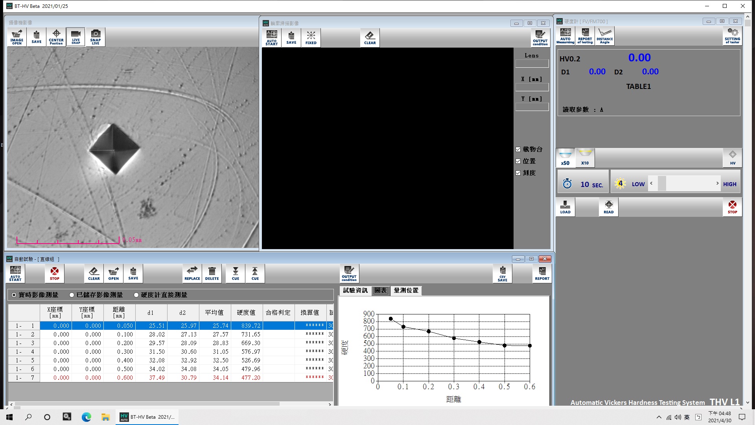Click the CENTER Position tool icon
The width and height of the screenshot is (755, 425).
click(x=56, y=37)
